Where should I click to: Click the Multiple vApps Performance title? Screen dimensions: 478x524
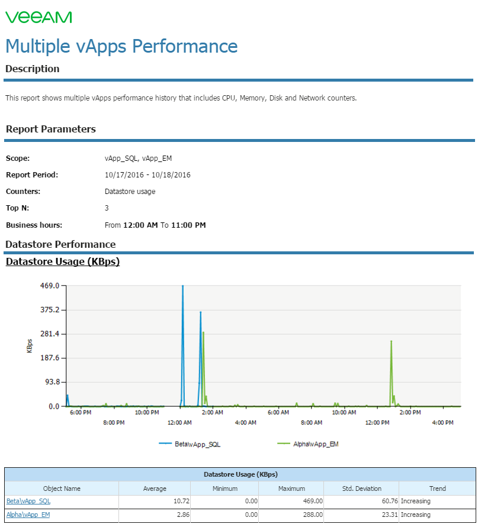[x=121, y=46]
